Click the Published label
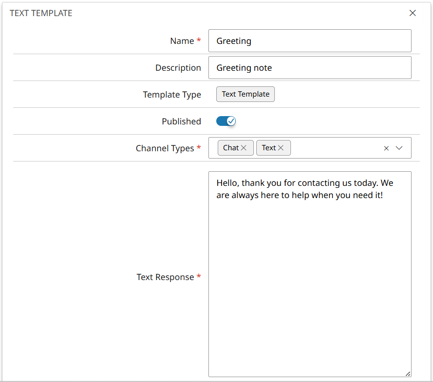The width and height of the screenshot is (433, 382). [181, 121]
